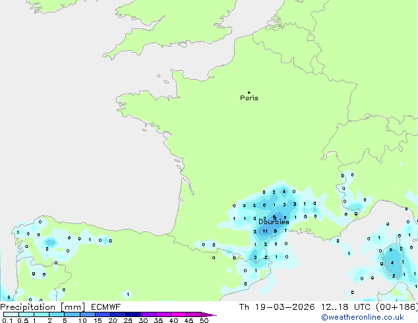The height and width of the screenshot is (323, 418).
Task: Select the 1–2 mm legend swatch
Action: pyautogui.click(x=42, y=314)
